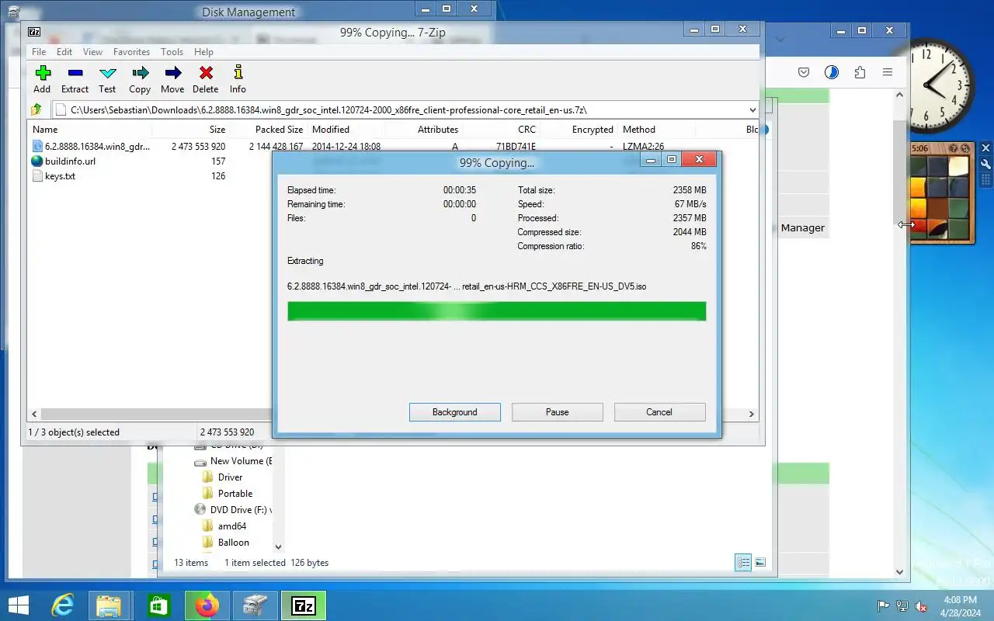Click the Explorer tree scroll-down arrow

(279, 546)
